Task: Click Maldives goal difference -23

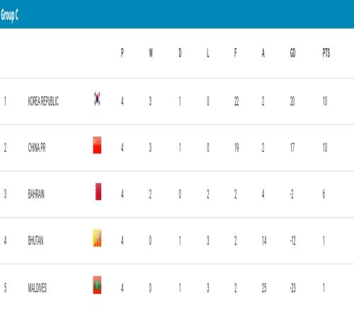Action: point(293,288)
